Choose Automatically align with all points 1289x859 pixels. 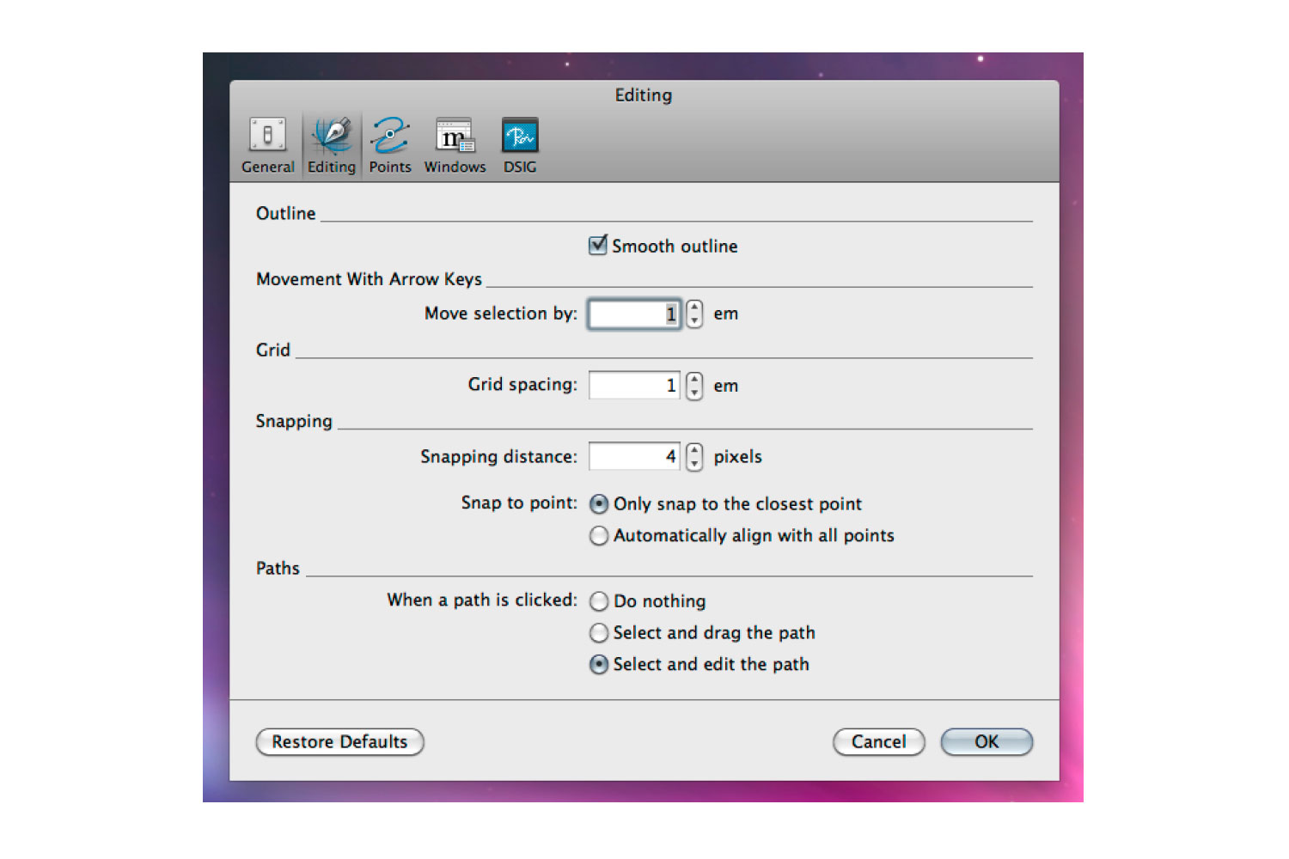pyautogui.click(x=599, y=536)
